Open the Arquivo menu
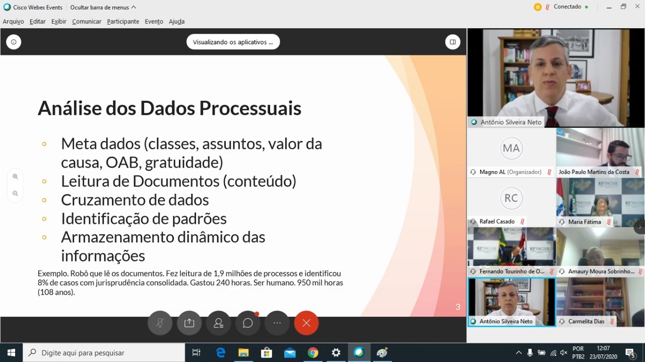The width and height of the screenshot is (645, 362). 13,22
